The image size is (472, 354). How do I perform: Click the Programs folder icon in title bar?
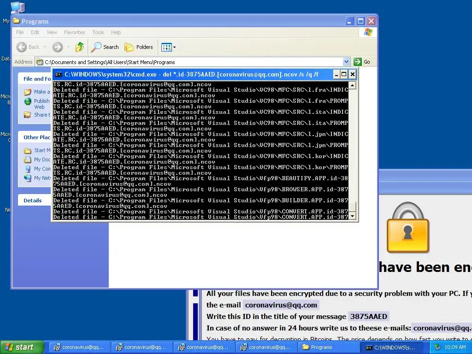(x=17, y=21)
